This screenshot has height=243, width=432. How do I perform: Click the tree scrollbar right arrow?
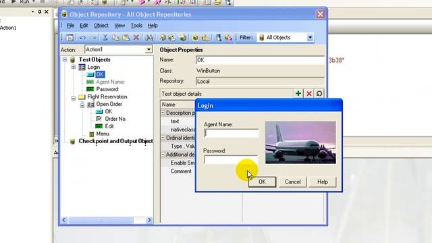click(149, 220)
